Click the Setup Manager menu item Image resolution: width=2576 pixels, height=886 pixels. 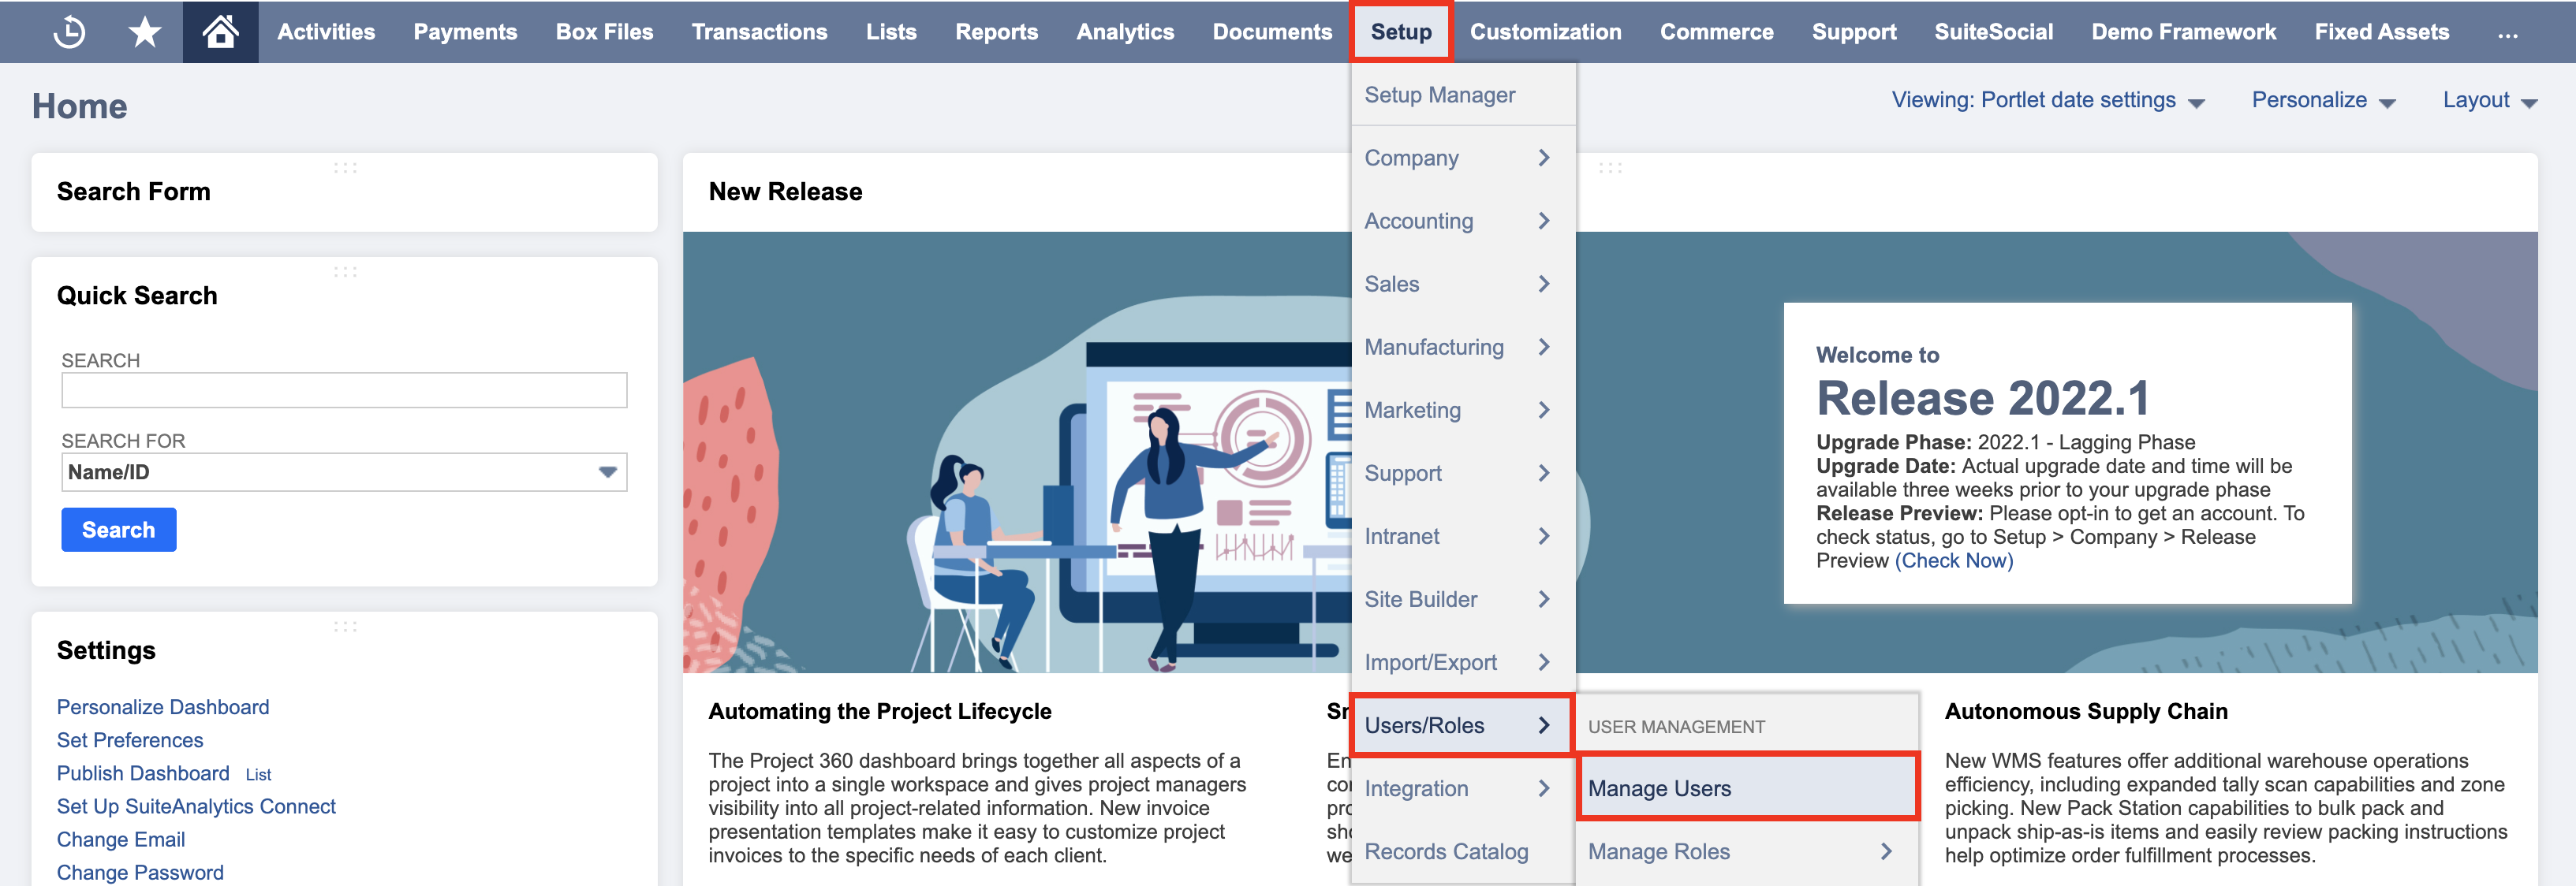click(1443, 94)
